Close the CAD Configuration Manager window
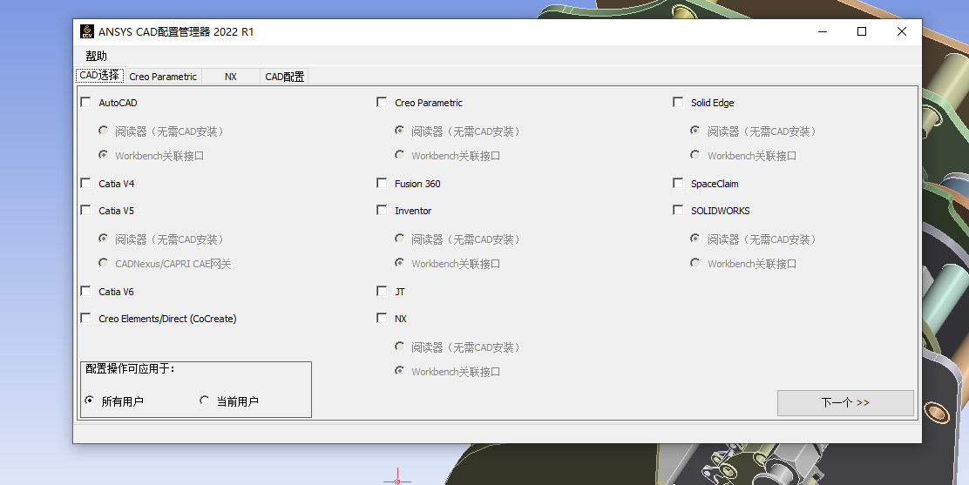This screenshot has height=485, width=969. pyautogui.click(x=902, y=31)
